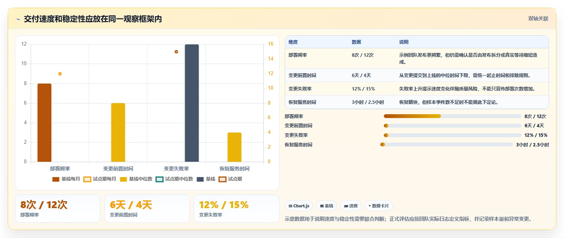Click the left-axis value 12
Image resolution: width=564 pixels, height=238 pixels.
[24, 44]
